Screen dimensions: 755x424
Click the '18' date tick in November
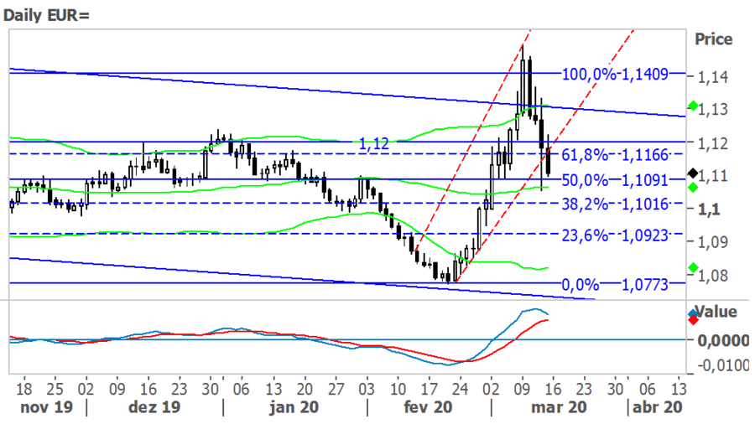click(23, 389)
